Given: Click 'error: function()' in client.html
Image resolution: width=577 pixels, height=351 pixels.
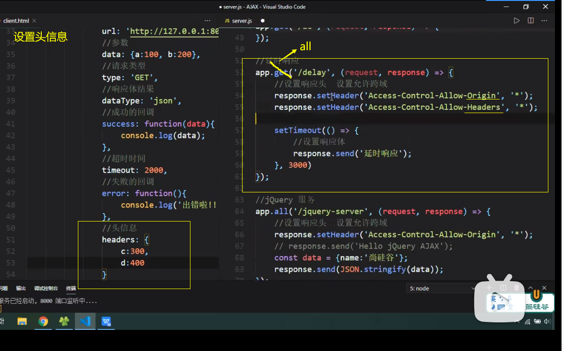Looking at the screenshot, I should [144, 193].
